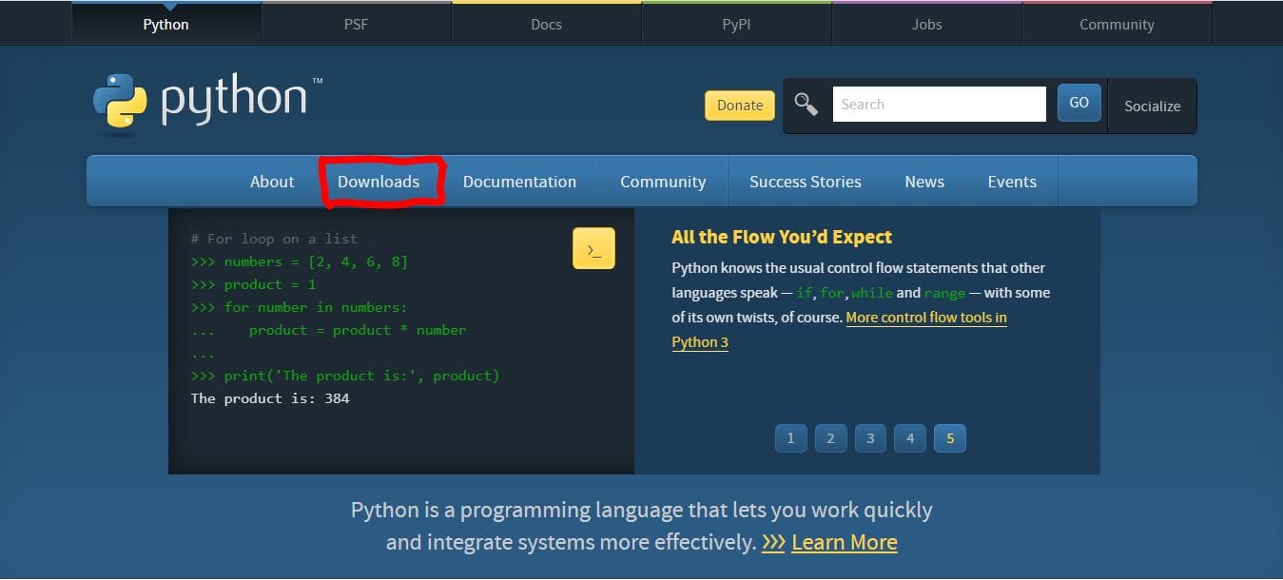This screenshot has width=1283, height=580.
Task: Follow the More control flow tools link
Action: 925,317
